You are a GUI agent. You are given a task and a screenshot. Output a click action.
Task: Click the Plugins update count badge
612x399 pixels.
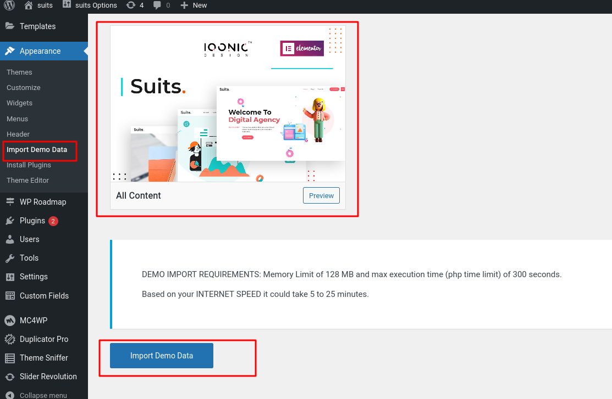[53, 221]
